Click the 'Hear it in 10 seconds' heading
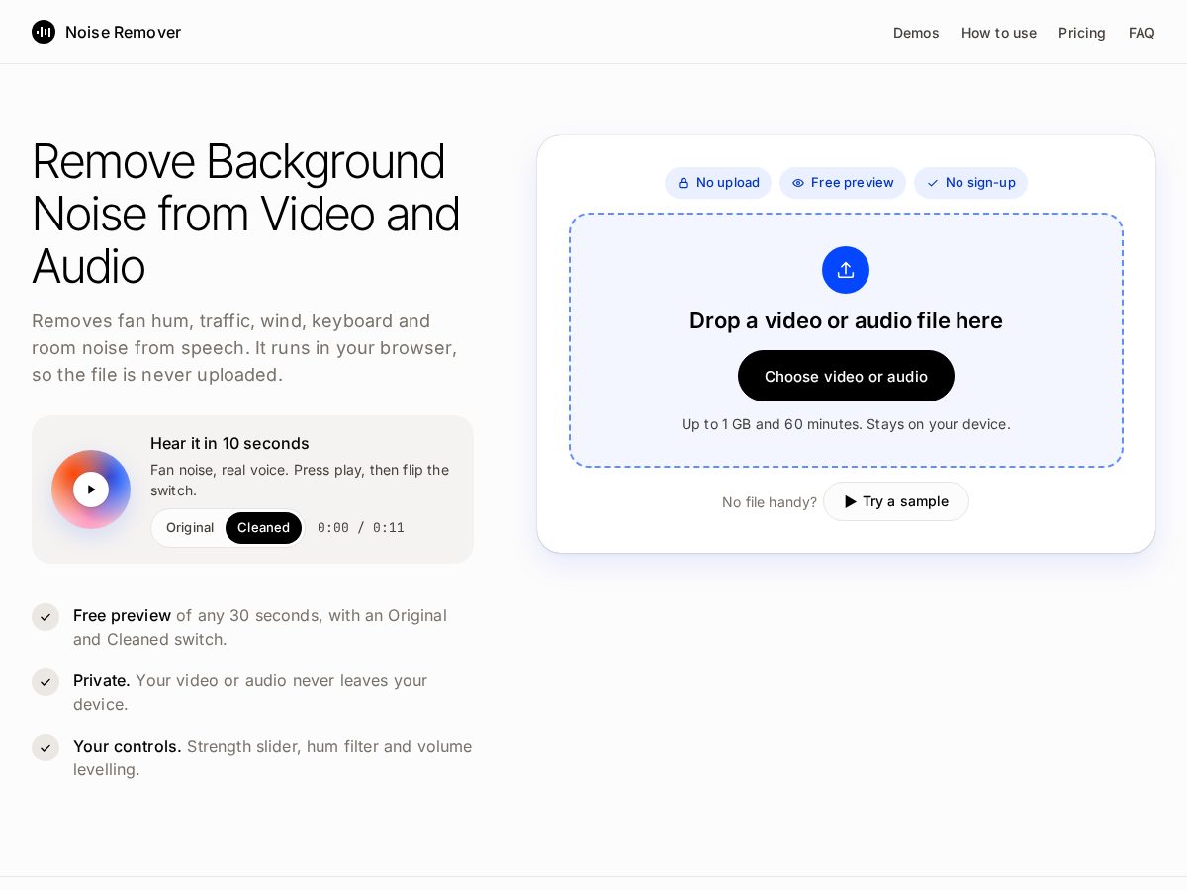 point(229,443)
